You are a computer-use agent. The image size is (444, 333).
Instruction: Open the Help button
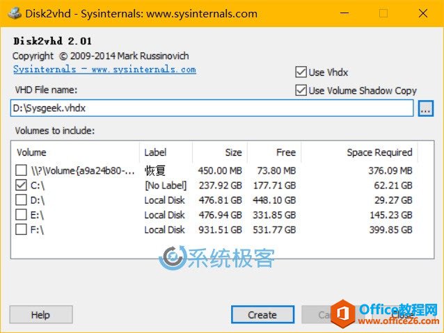[x=41, y=315]
